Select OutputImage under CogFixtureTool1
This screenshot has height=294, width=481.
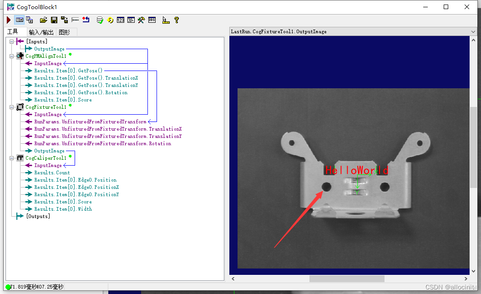click(x=50, y=151)
